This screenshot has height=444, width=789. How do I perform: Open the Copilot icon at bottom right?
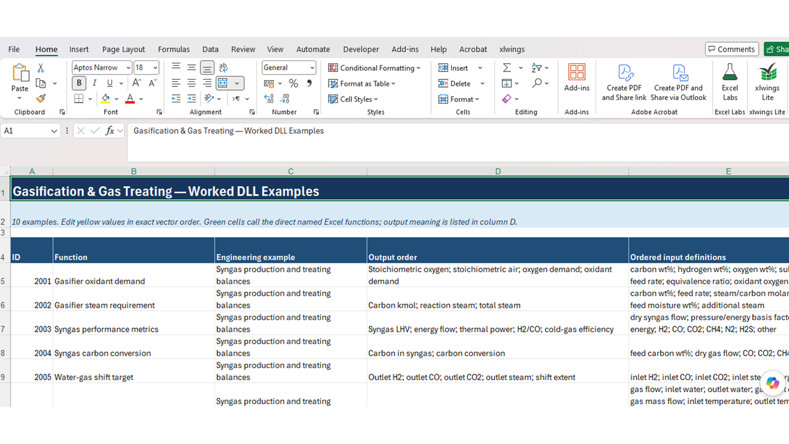click(x=772, y=383)
